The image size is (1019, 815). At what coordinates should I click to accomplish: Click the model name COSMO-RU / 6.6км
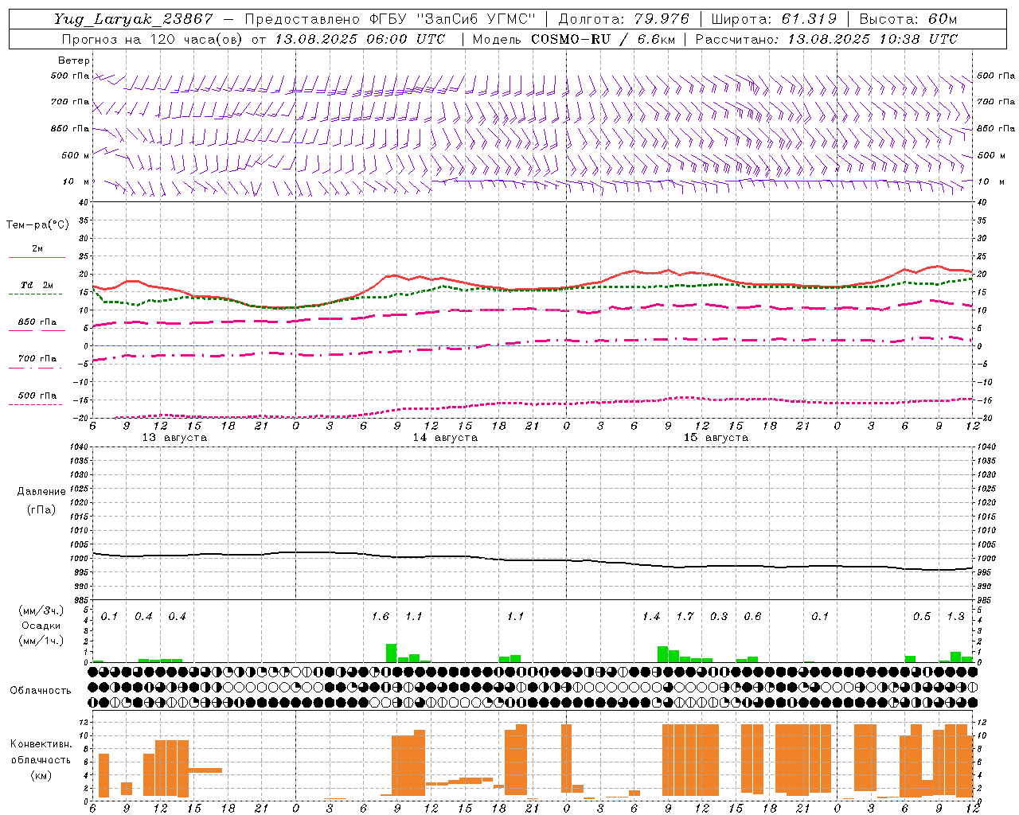tap(603, 39)
